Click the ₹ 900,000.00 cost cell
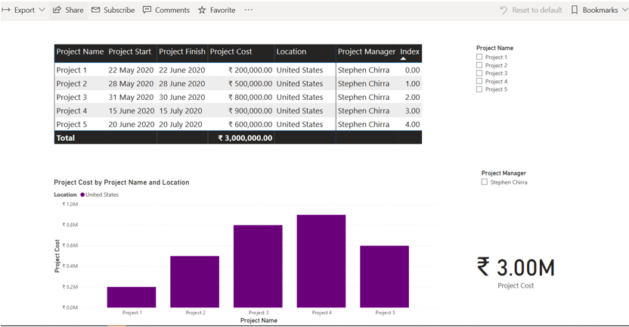The height and width of the screenshot is (327, 629). (250, 111)
